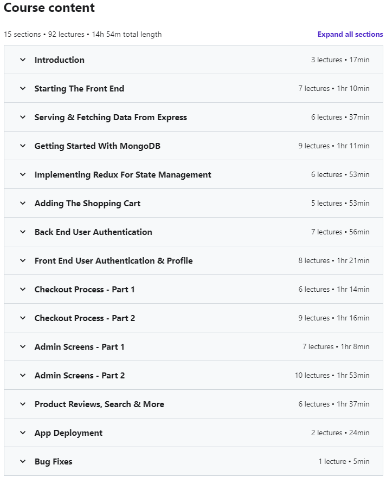
Task: Expand the Introduction section chevron
Action: [23, 60]
